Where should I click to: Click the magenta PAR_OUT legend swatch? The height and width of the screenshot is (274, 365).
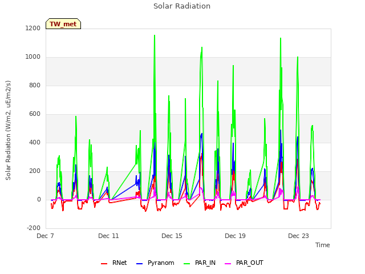click(x=228, y=264)
